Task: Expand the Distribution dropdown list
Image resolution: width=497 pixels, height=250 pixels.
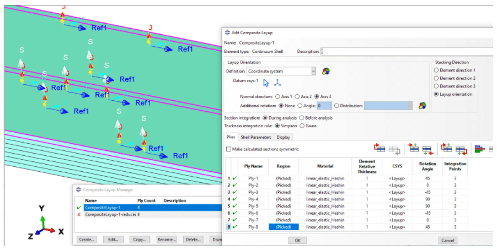Action: pyautogui.click(x=409, y=105)
